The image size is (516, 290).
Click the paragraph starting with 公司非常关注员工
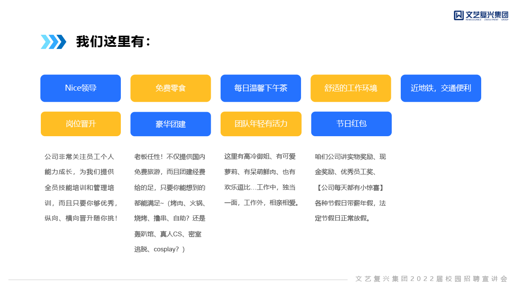pyautogui.click(x=81, y=187)
